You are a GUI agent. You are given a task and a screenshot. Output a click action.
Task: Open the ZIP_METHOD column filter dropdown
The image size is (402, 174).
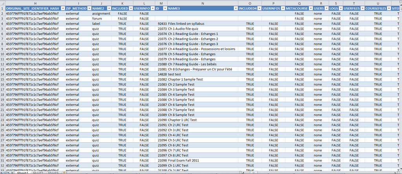(88, 8)
